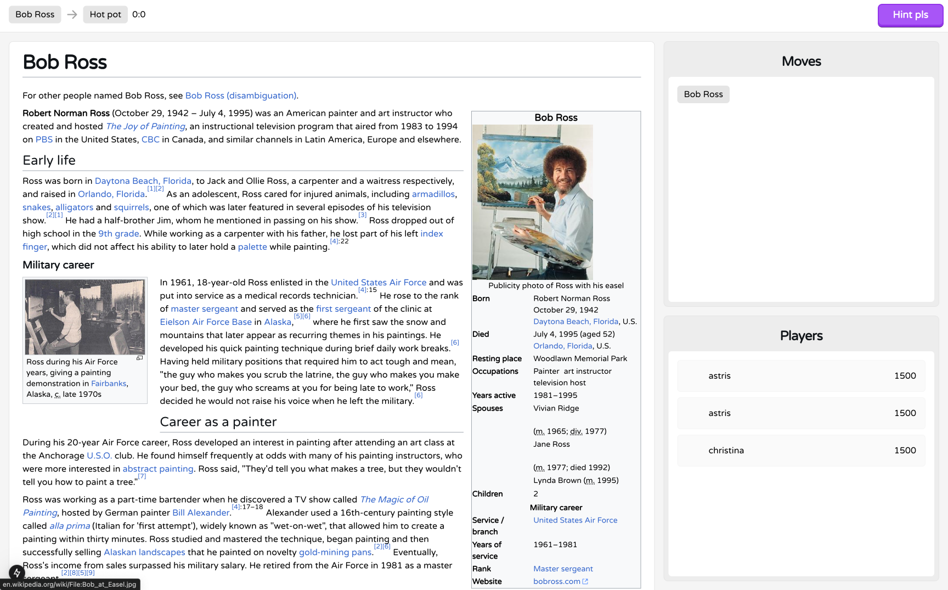
Task: Open the snakes link
Action: [x=37, y=207]
